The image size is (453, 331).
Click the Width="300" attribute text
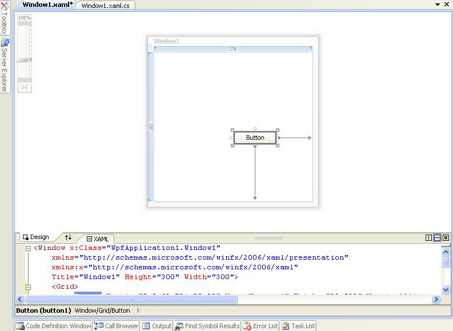click(209, 277)
